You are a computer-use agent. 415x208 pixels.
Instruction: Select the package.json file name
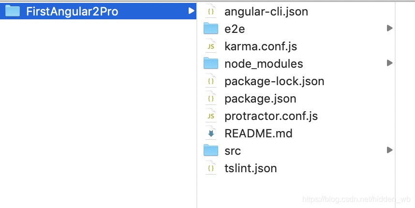coord(260,99)
